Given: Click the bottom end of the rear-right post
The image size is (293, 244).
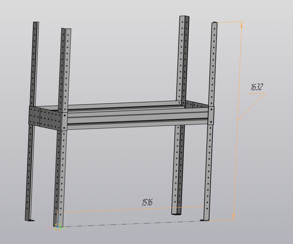Looking at the screenshot, I should click(176, 213).
